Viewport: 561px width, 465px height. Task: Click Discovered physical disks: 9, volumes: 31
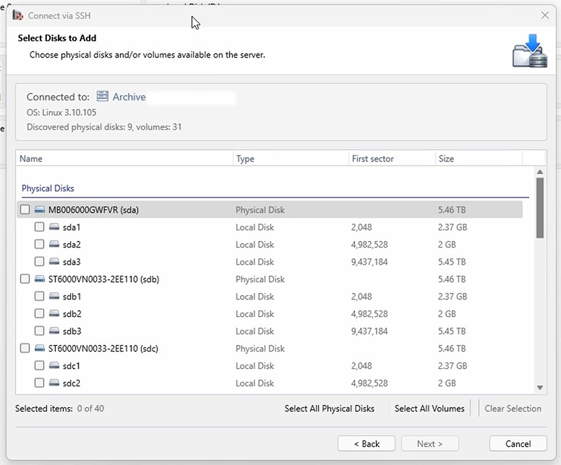click(x=104, y=127)
